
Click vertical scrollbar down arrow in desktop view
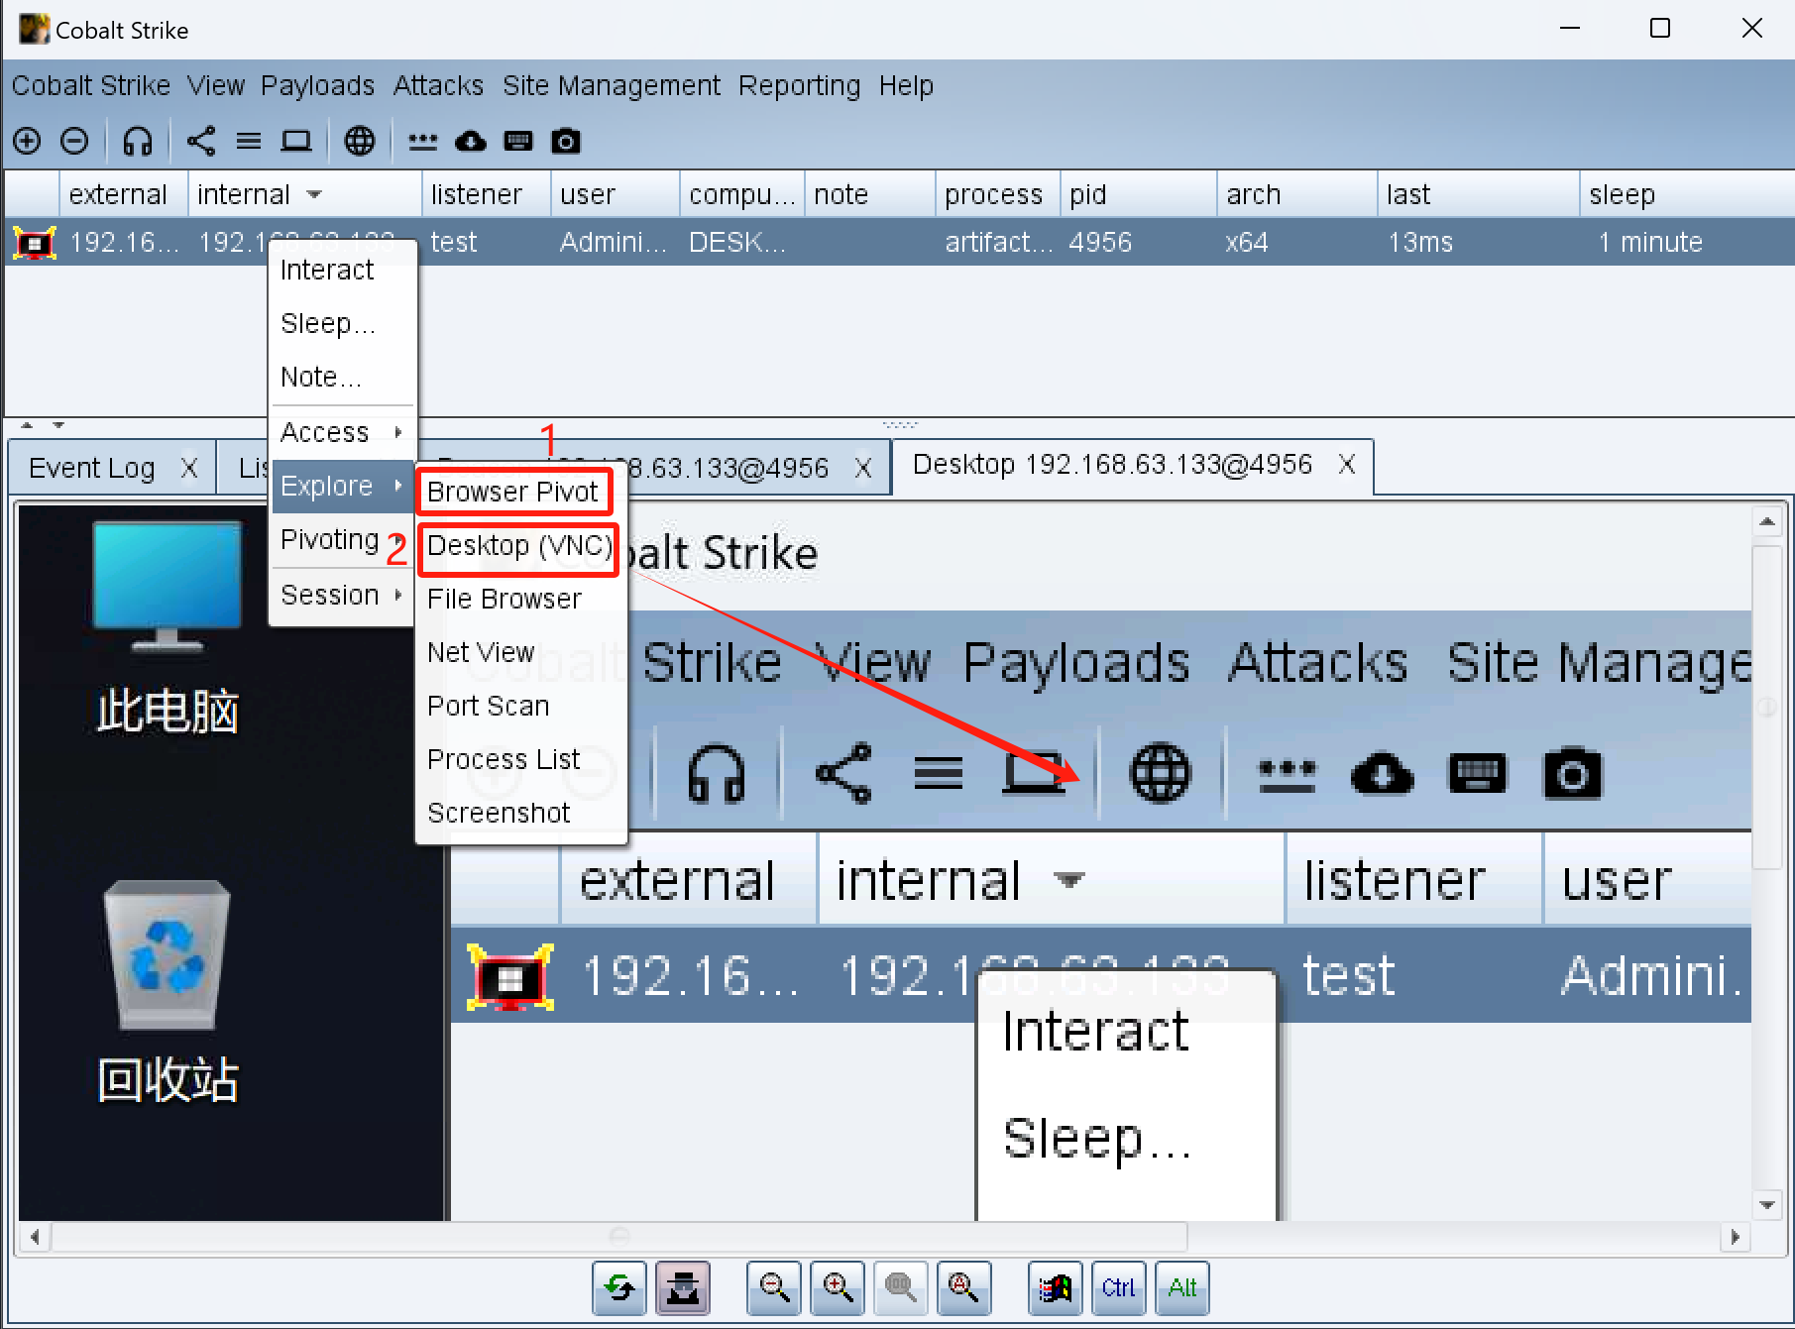[1767, 1205]
